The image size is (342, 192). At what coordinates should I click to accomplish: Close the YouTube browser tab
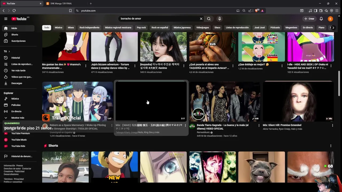(x=41, y=3)
